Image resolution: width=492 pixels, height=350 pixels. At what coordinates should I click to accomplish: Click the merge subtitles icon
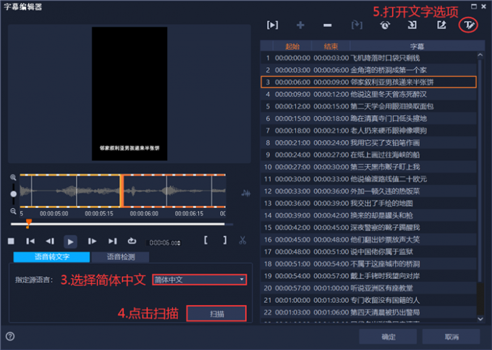click(x=357, y=25)
